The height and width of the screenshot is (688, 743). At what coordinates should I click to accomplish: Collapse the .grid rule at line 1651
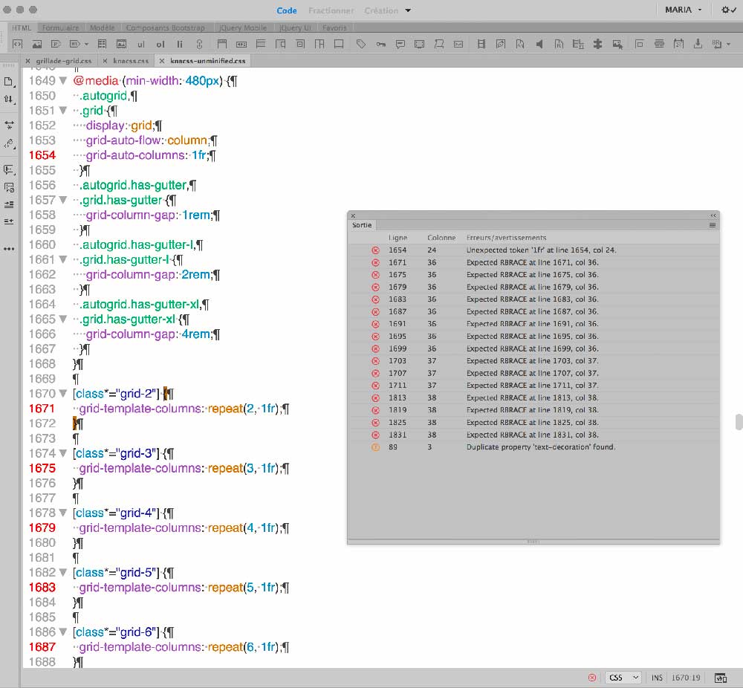[63, 111]
